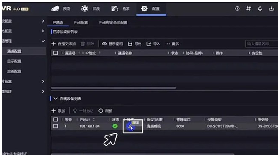Screen dimensions: 278x155
Task: Switch to the PoE绑定关系配置 tab
Action: 113,23
